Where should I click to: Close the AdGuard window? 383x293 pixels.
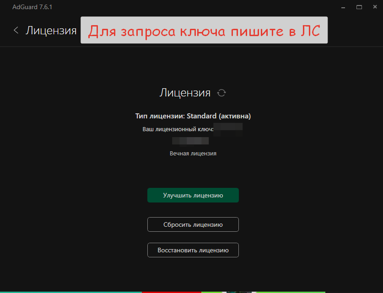[375, 7]
